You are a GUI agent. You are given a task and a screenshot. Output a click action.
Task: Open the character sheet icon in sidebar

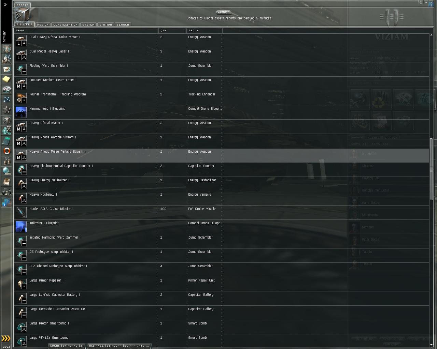coord(6,49)
